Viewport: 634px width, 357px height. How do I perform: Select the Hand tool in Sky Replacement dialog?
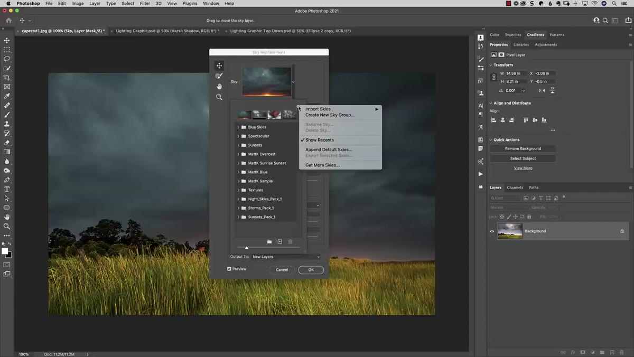pyautogui.click(x=219, y=87)
